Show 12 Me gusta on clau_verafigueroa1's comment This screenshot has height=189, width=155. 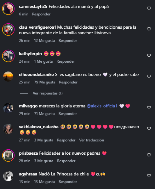click(x=44, y=41)
